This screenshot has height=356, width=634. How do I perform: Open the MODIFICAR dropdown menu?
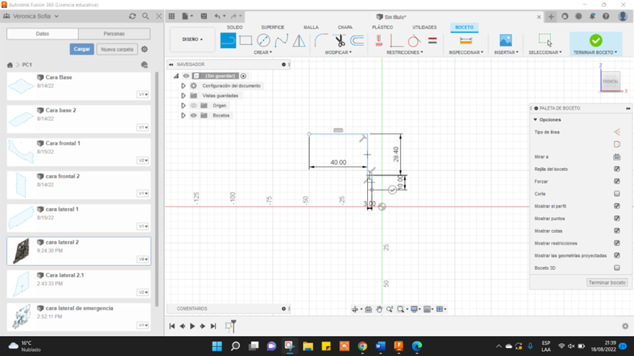[x=338, y=52]
